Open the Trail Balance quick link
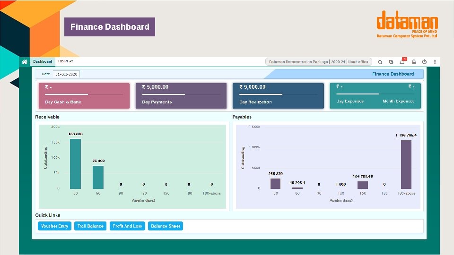454x255 pixels. 90,226
